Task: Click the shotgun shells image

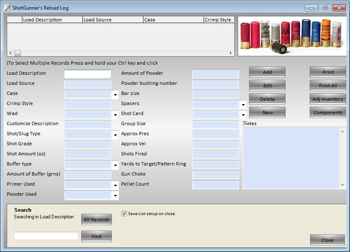Action: coord(292,36)
